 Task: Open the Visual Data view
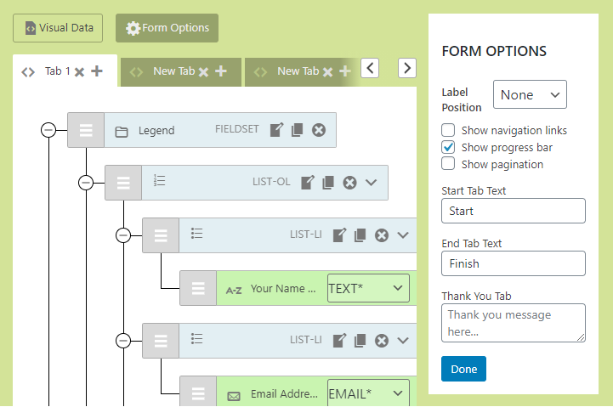click(58, 28)
